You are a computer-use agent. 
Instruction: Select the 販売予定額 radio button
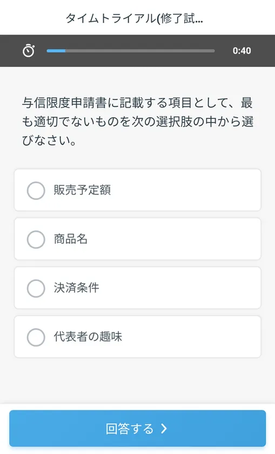pyautogui.click(x=36, y=190)
